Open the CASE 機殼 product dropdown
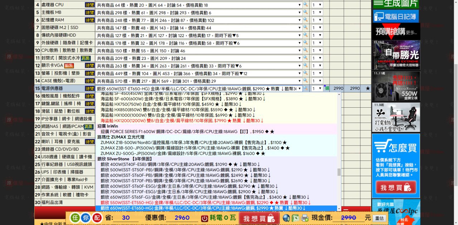This screenshot has width=458, height=225. coord(199,81)
